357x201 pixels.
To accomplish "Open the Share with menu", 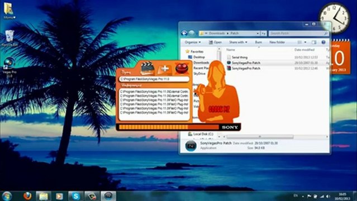I will 238,42.
